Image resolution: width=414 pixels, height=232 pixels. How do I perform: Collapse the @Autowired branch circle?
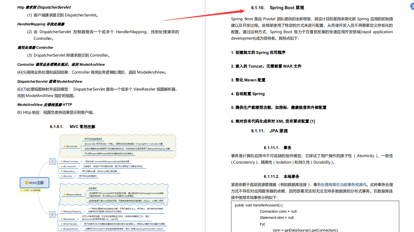pyautogui.click(x=78, y=219)
